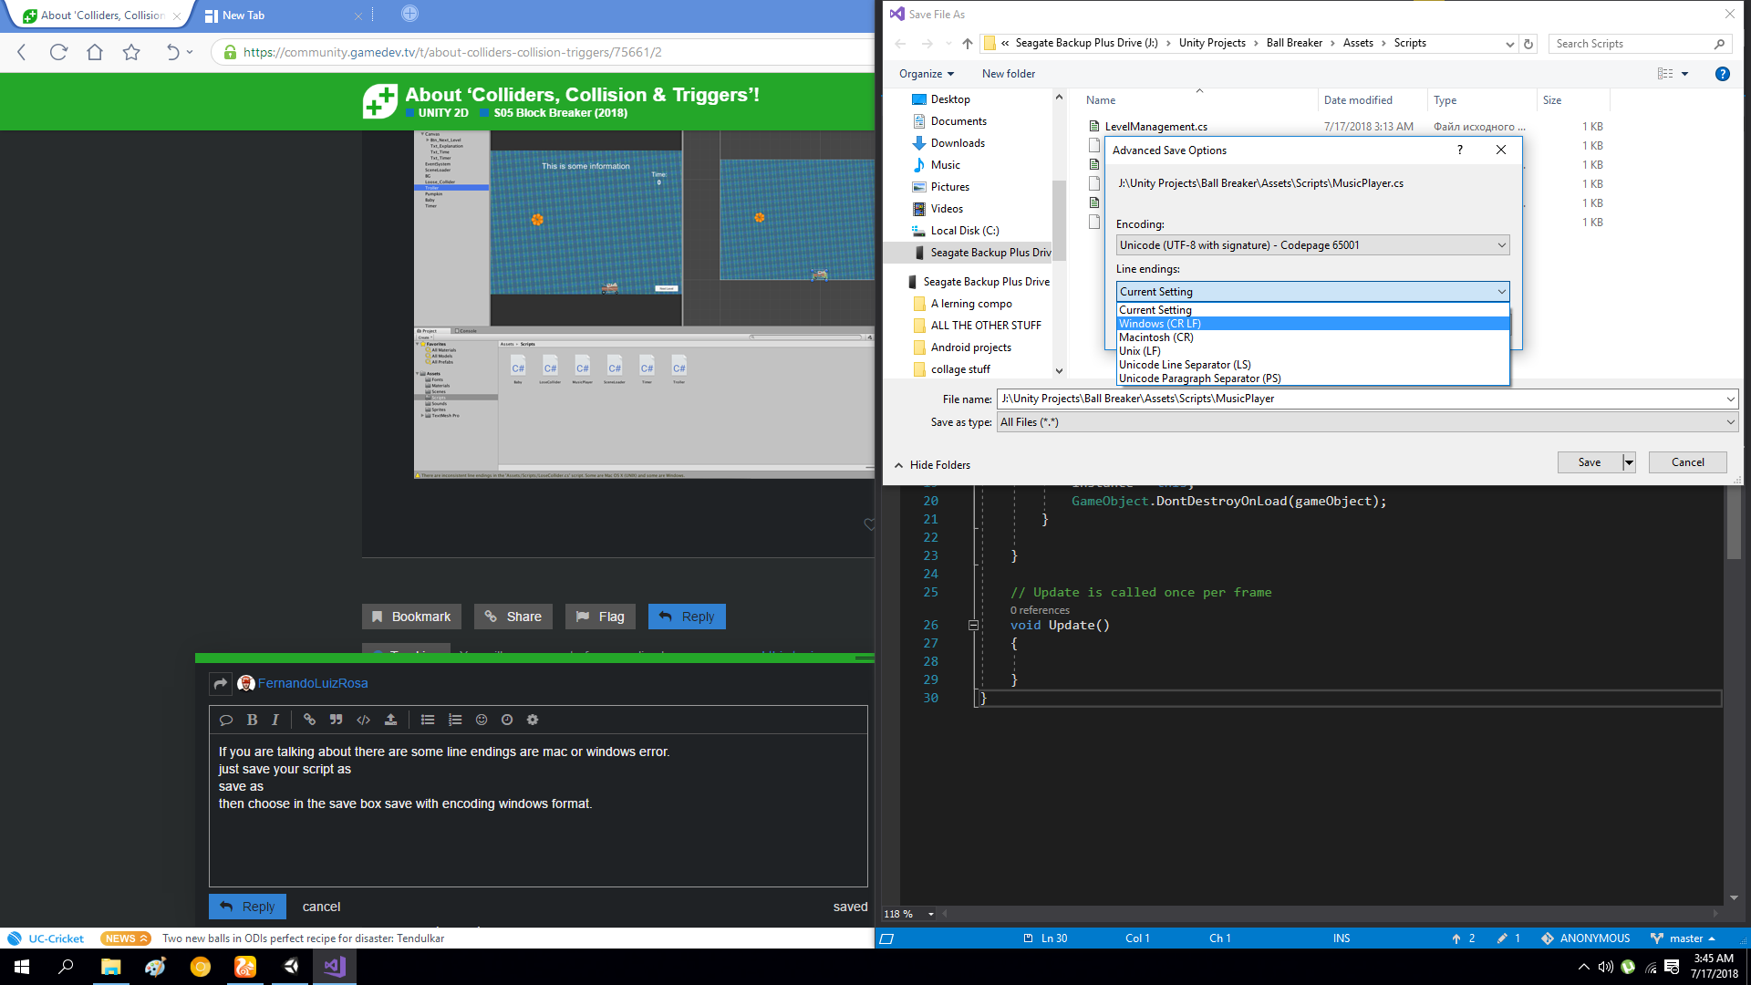This screenshot has height=985, width=1751.
Task: Open File Explorer from taskbar
Action: (110, 967)
